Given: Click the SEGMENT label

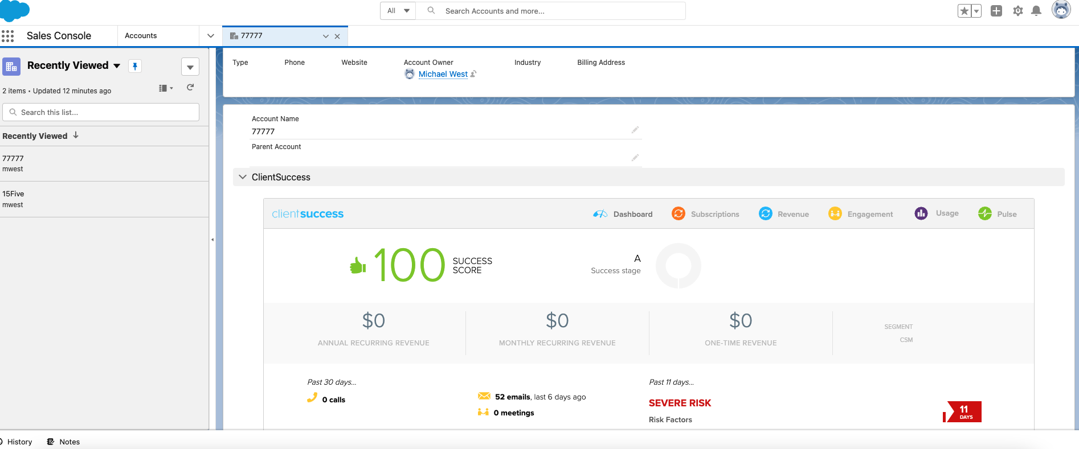Looking at the screenshot, I should click(x=898, y=327).
